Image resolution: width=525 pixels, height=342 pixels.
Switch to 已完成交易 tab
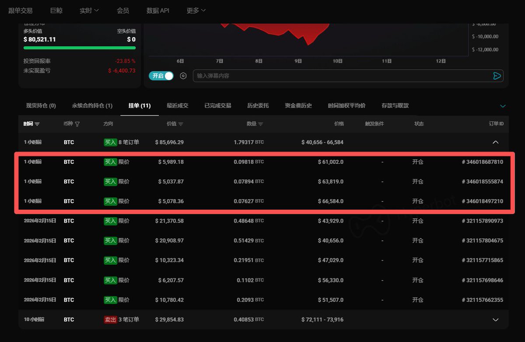[218, 106]
